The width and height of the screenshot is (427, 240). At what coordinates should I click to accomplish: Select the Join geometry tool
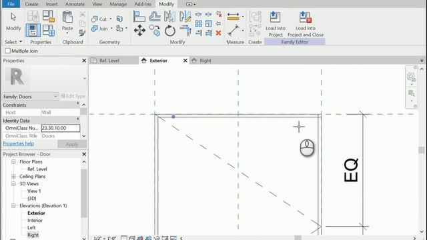coord(99,29)
